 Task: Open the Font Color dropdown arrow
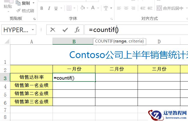(98, 8)
